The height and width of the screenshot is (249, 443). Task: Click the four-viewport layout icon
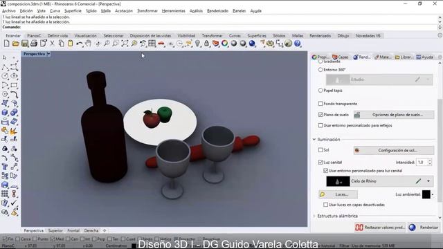tap(152, 44)
